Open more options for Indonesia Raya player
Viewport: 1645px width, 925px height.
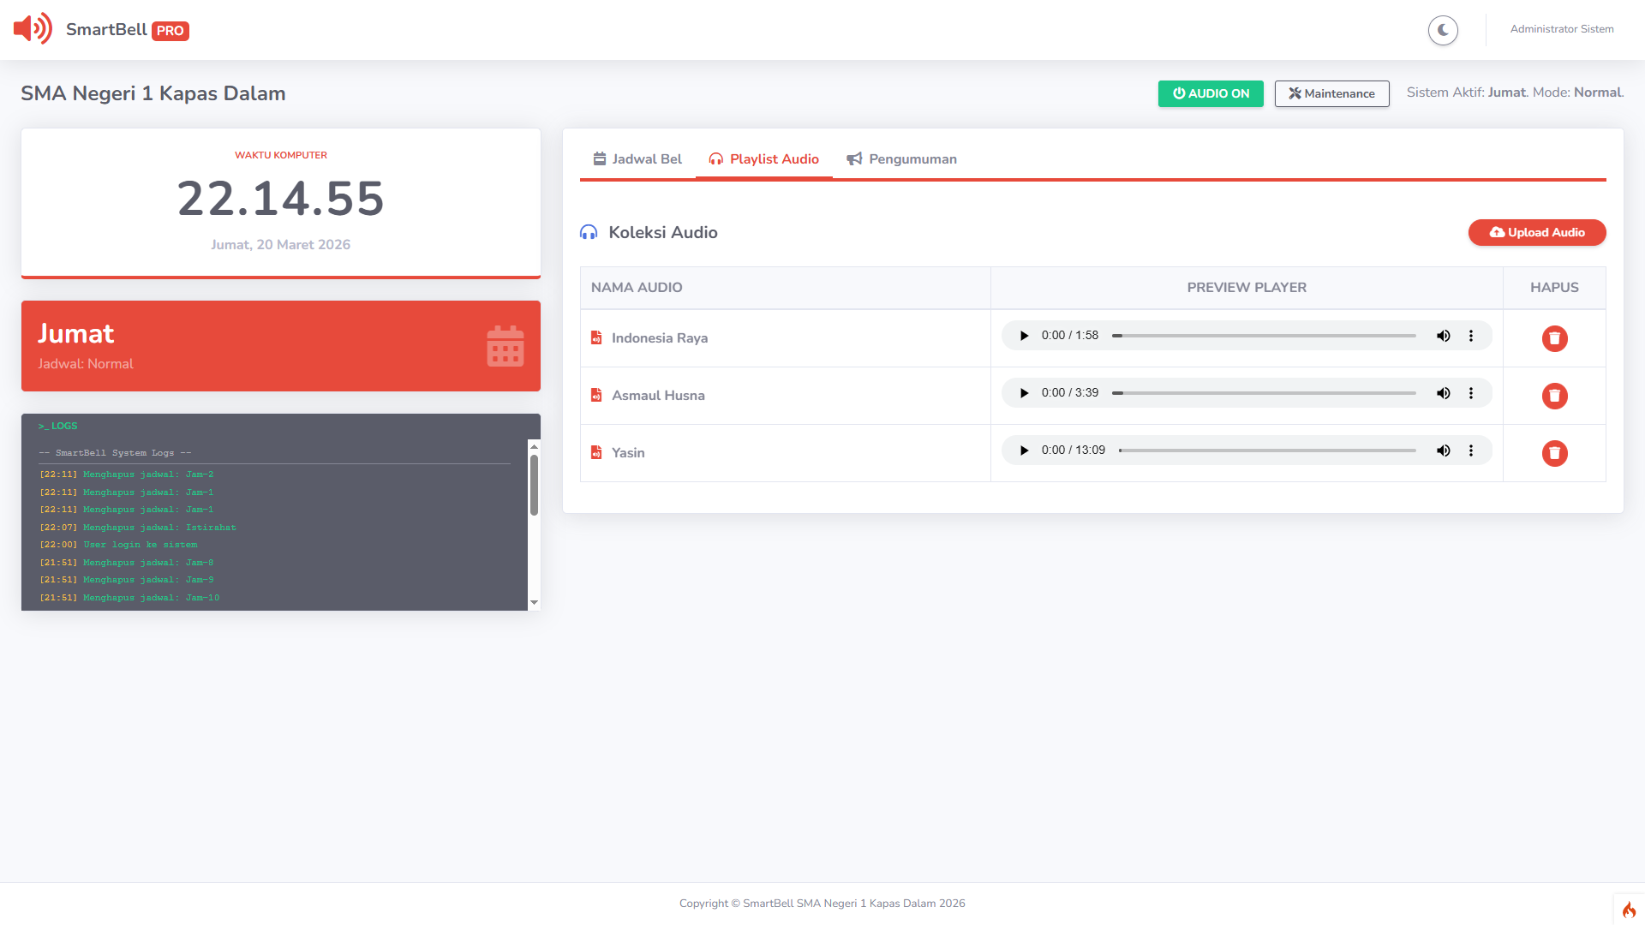click(x=1471, y=336)
